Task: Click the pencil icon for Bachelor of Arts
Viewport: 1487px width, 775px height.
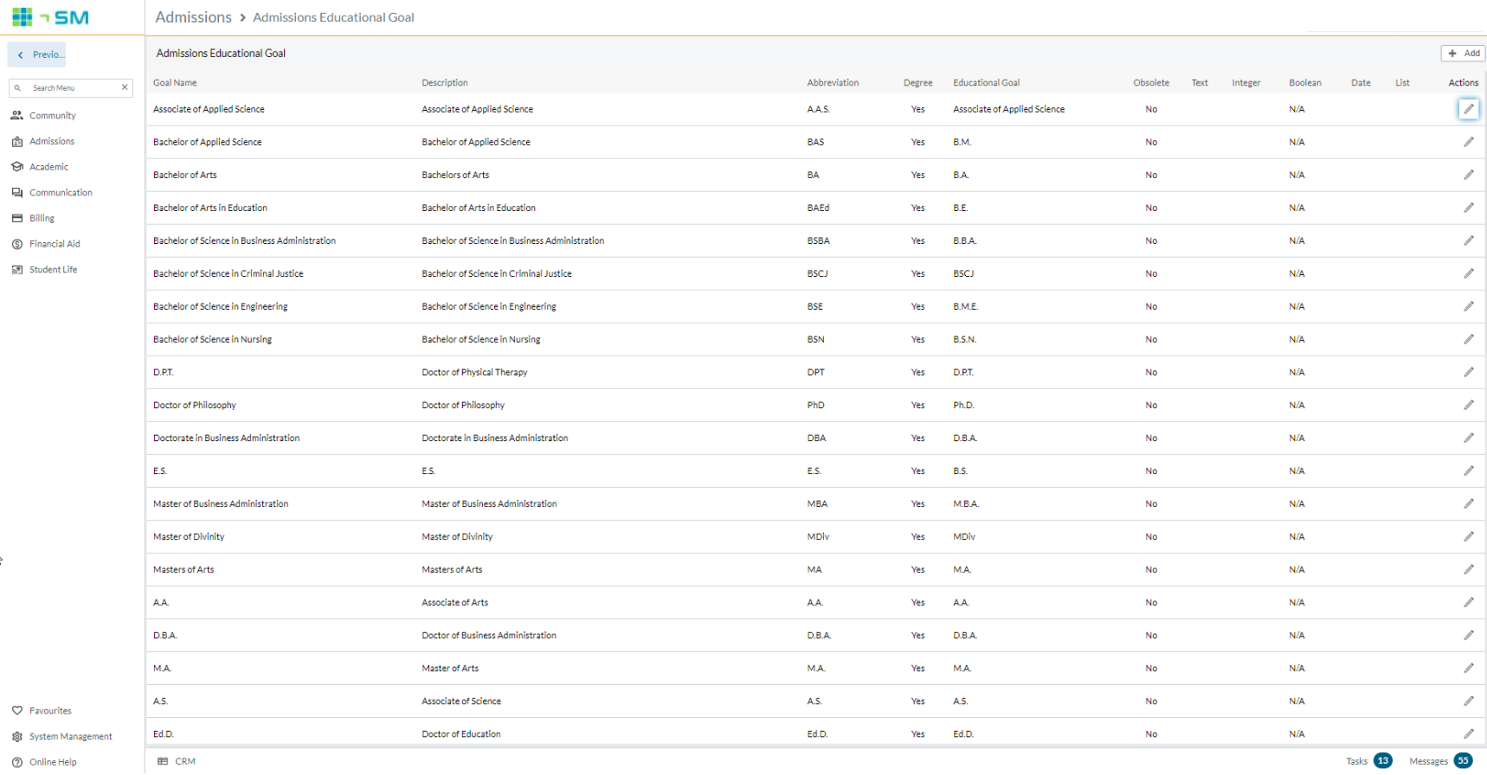Action: [1468, 175]
